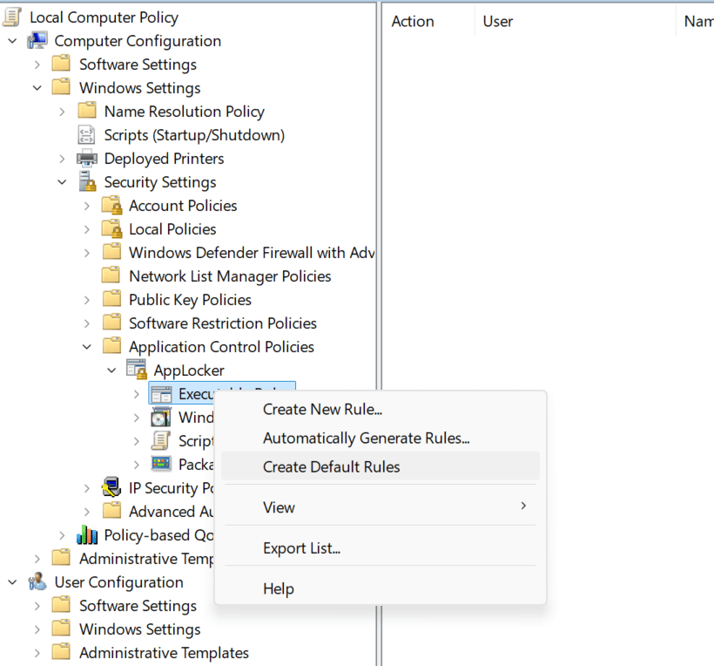This screenshot has height=666, width=714.
Task: Click the AppLocker node icon
Action: [137, 370]
